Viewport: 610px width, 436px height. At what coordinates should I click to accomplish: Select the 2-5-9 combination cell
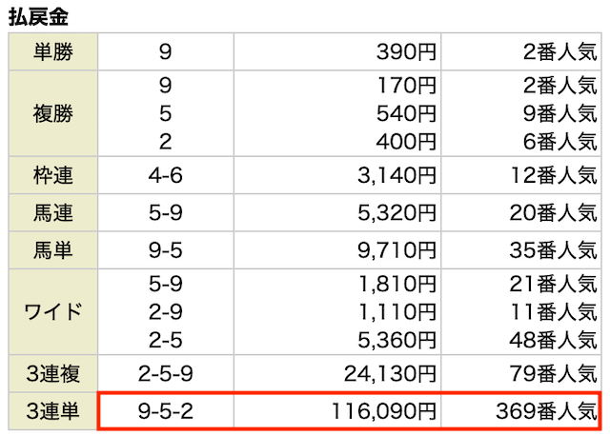click(166, 373)
